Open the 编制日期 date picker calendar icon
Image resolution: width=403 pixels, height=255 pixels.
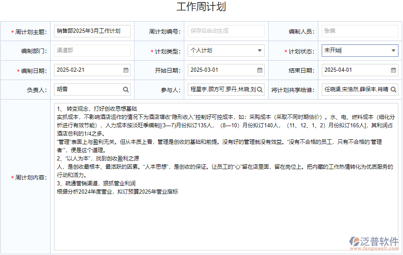click(126, 70)
